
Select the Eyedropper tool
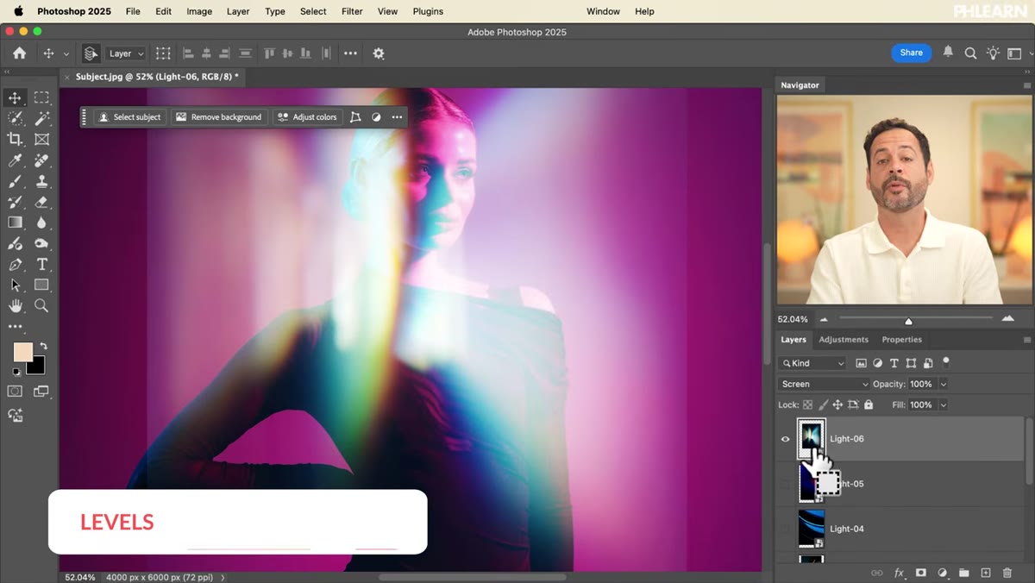pos(15,160)
